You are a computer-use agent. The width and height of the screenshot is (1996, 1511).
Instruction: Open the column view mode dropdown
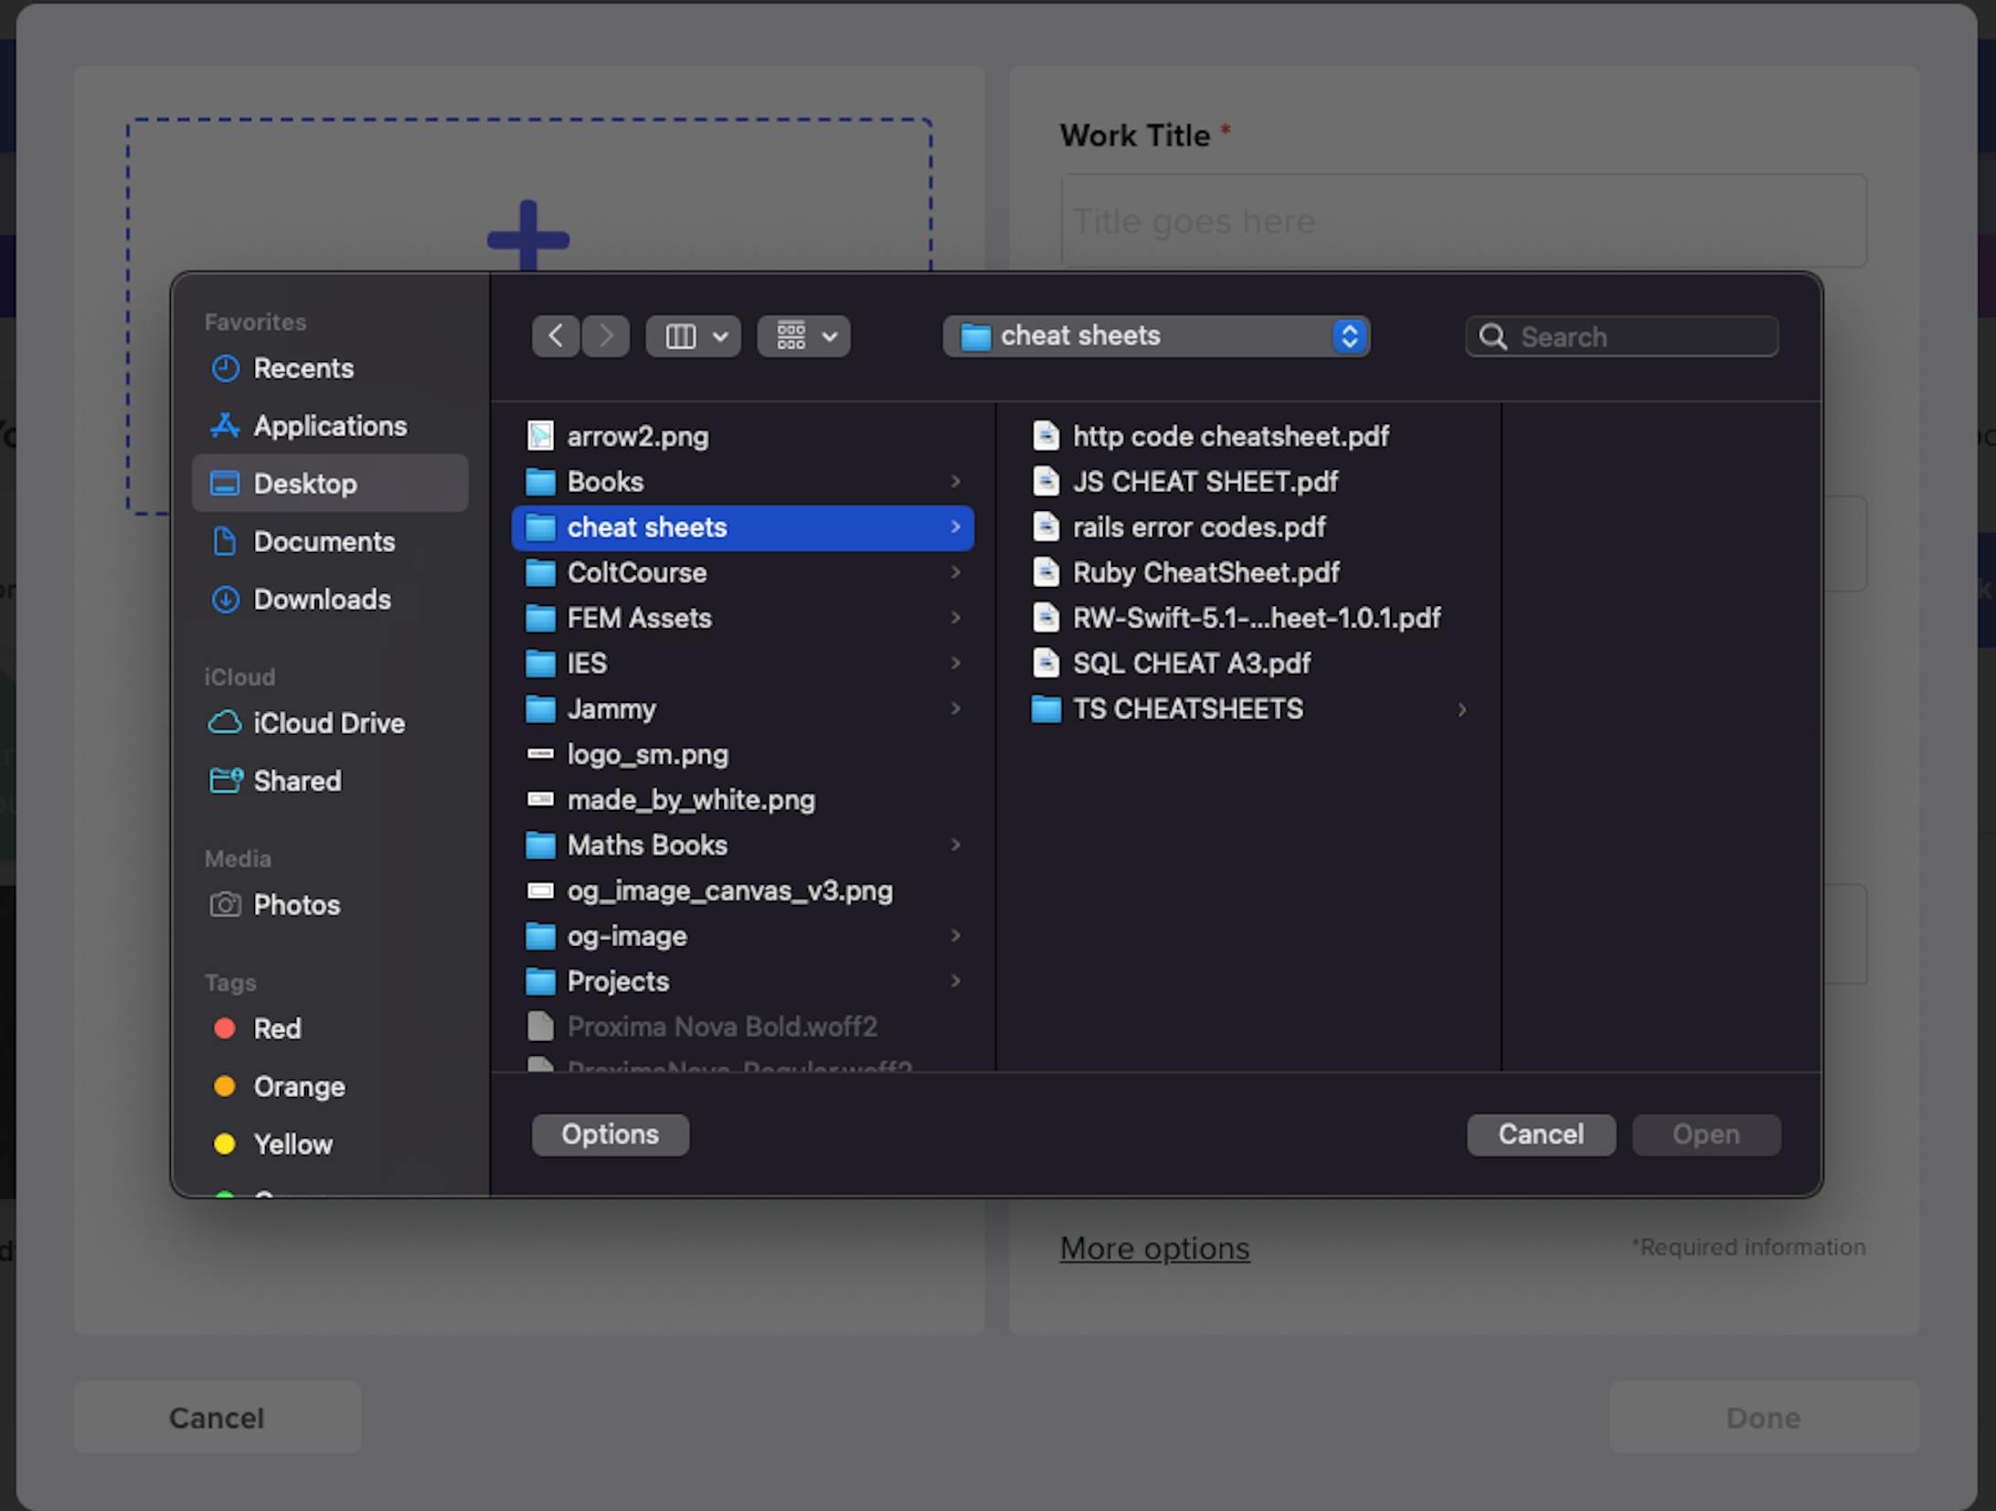pos(694,336)
